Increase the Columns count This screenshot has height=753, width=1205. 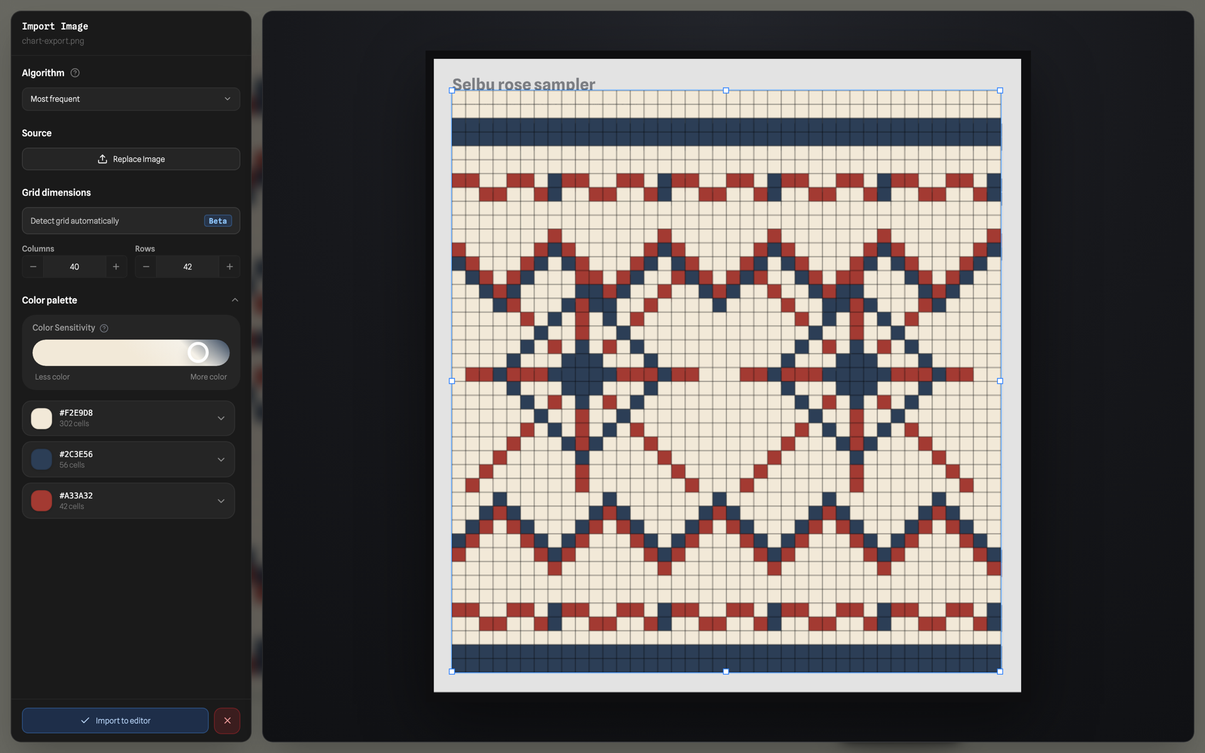coord(116,267)
